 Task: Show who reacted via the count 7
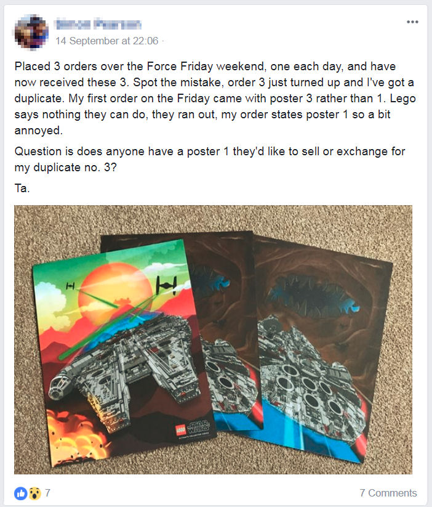(x=47, y=493)
